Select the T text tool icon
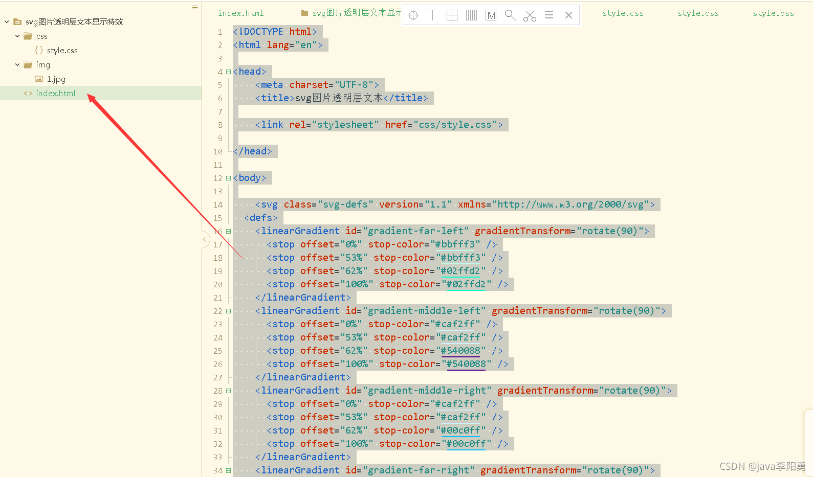 [433, 15]
